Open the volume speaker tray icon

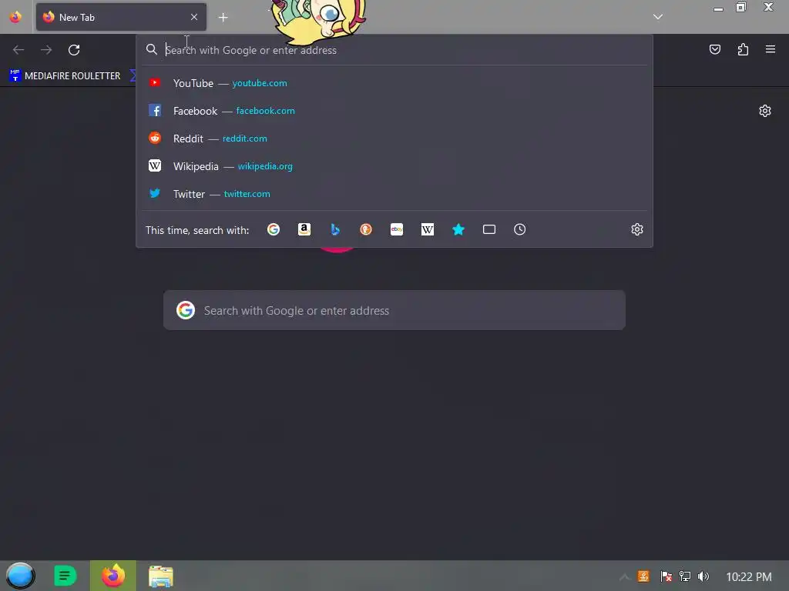(703, 576)
